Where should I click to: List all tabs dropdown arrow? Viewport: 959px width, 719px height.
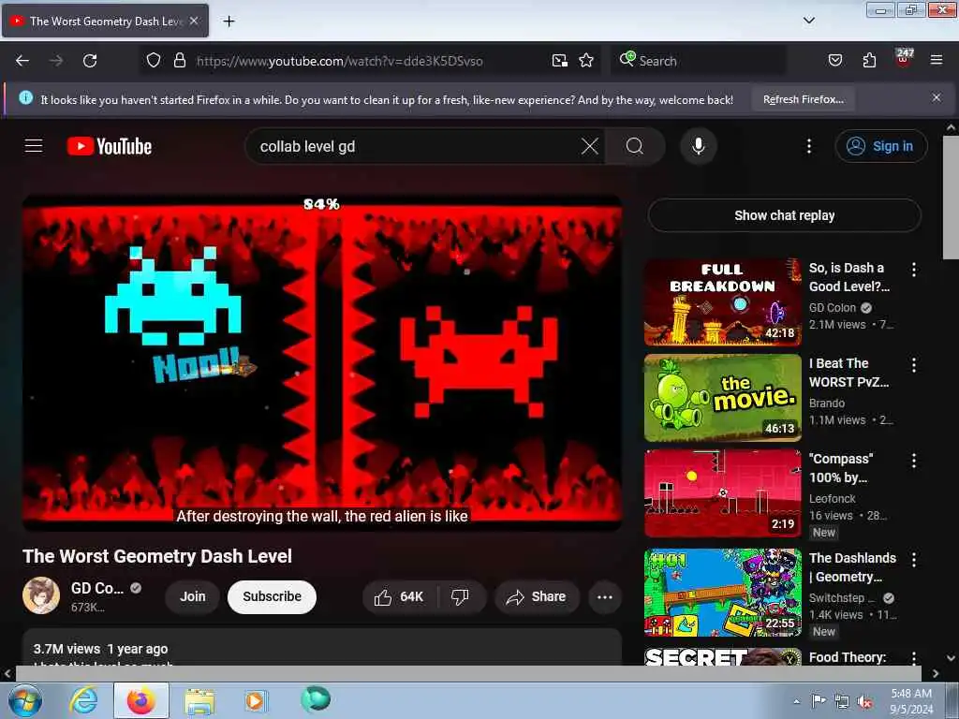(x=808, y=21)
